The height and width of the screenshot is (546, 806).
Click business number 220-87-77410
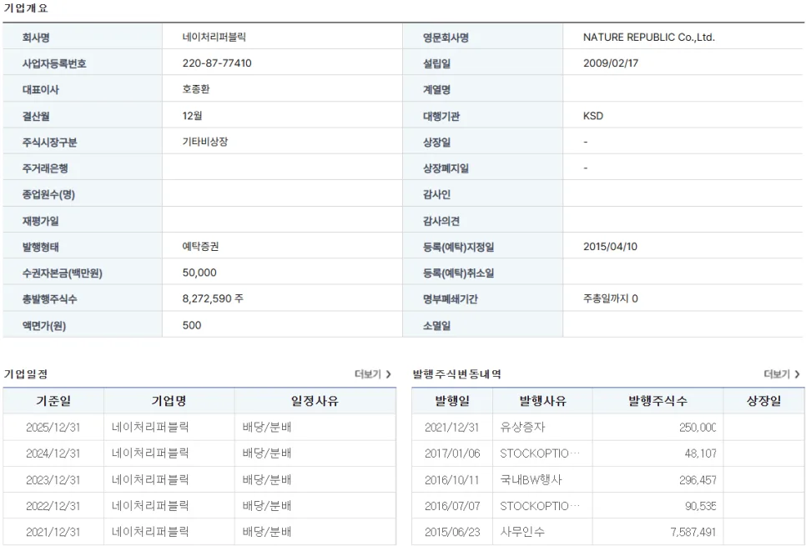217,63
